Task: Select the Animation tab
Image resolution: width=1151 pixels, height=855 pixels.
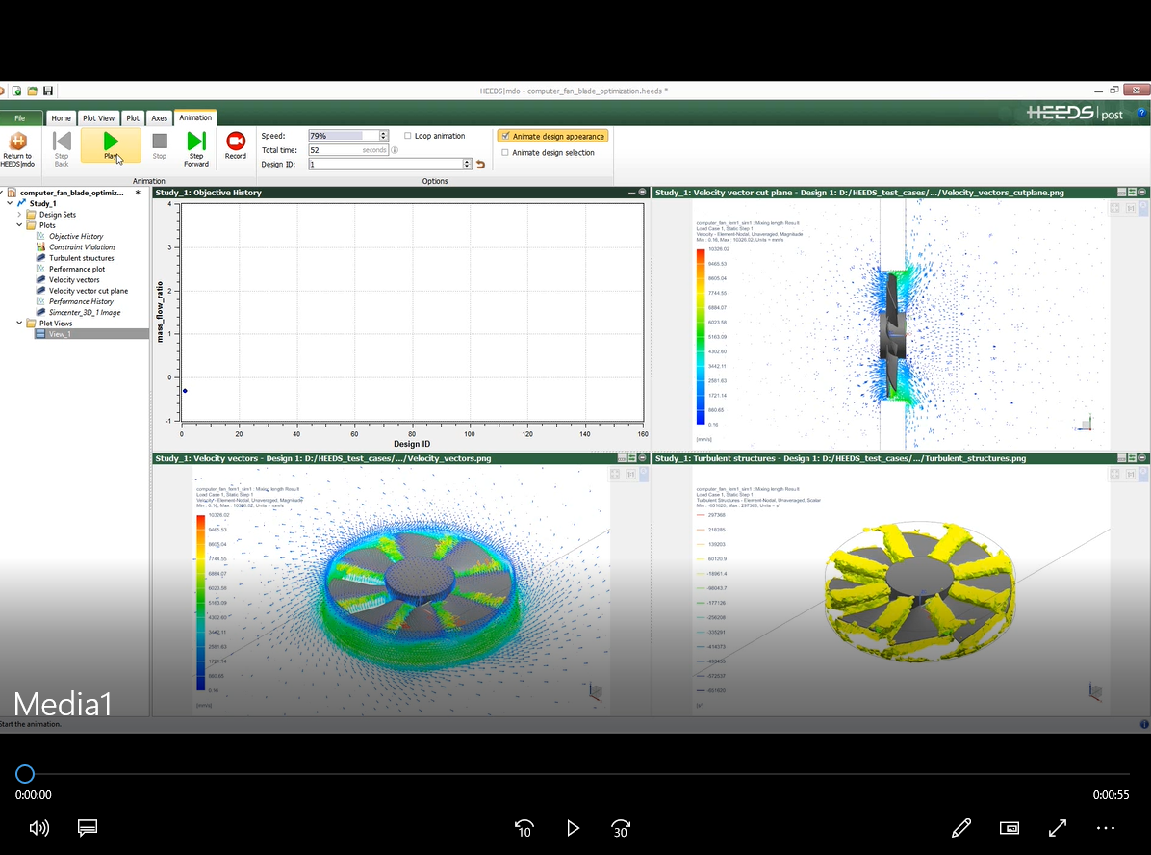Action: (x=195, y=117)
